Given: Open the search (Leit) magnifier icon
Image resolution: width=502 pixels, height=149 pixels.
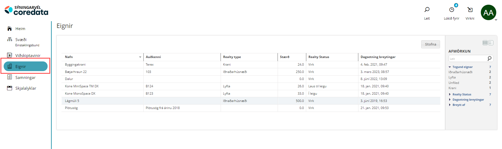Looking at the screenshot, I should 427,10.
